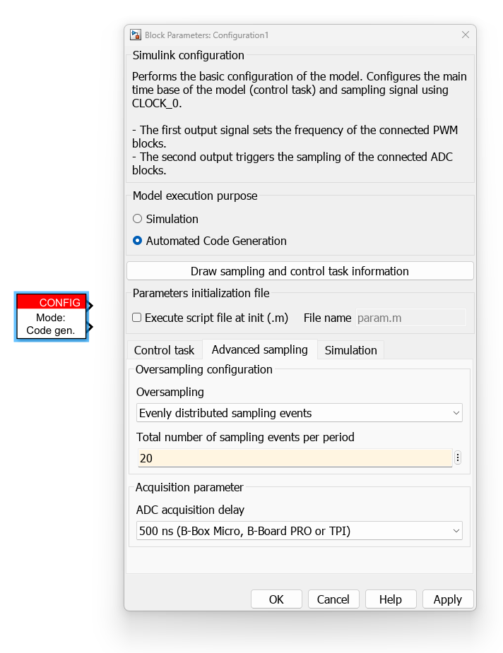Confirm settings with the OK button

click(276, 599)
